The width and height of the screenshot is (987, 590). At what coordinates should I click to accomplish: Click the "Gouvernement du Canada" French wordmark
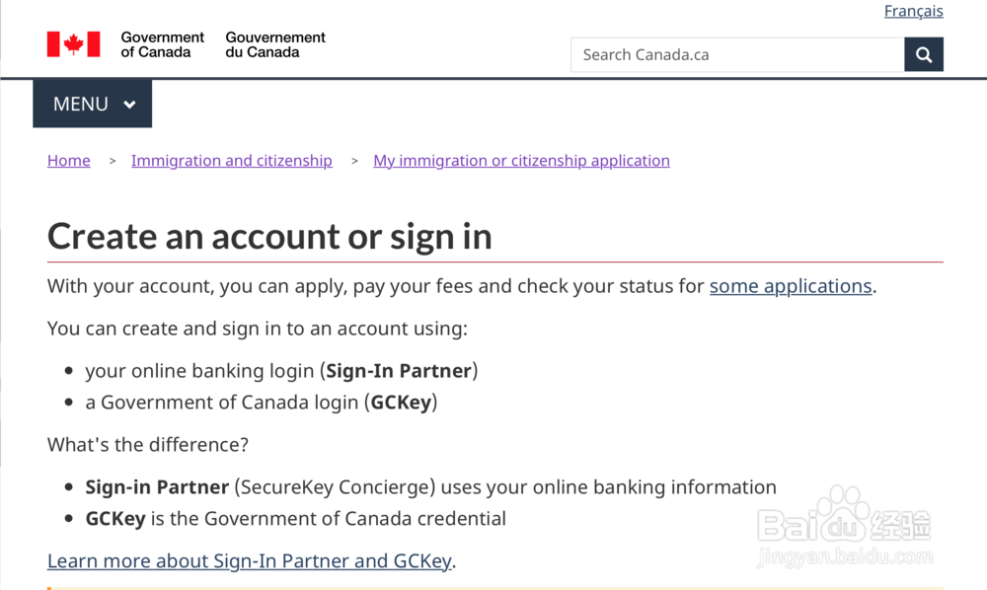[x=275, y=44]
